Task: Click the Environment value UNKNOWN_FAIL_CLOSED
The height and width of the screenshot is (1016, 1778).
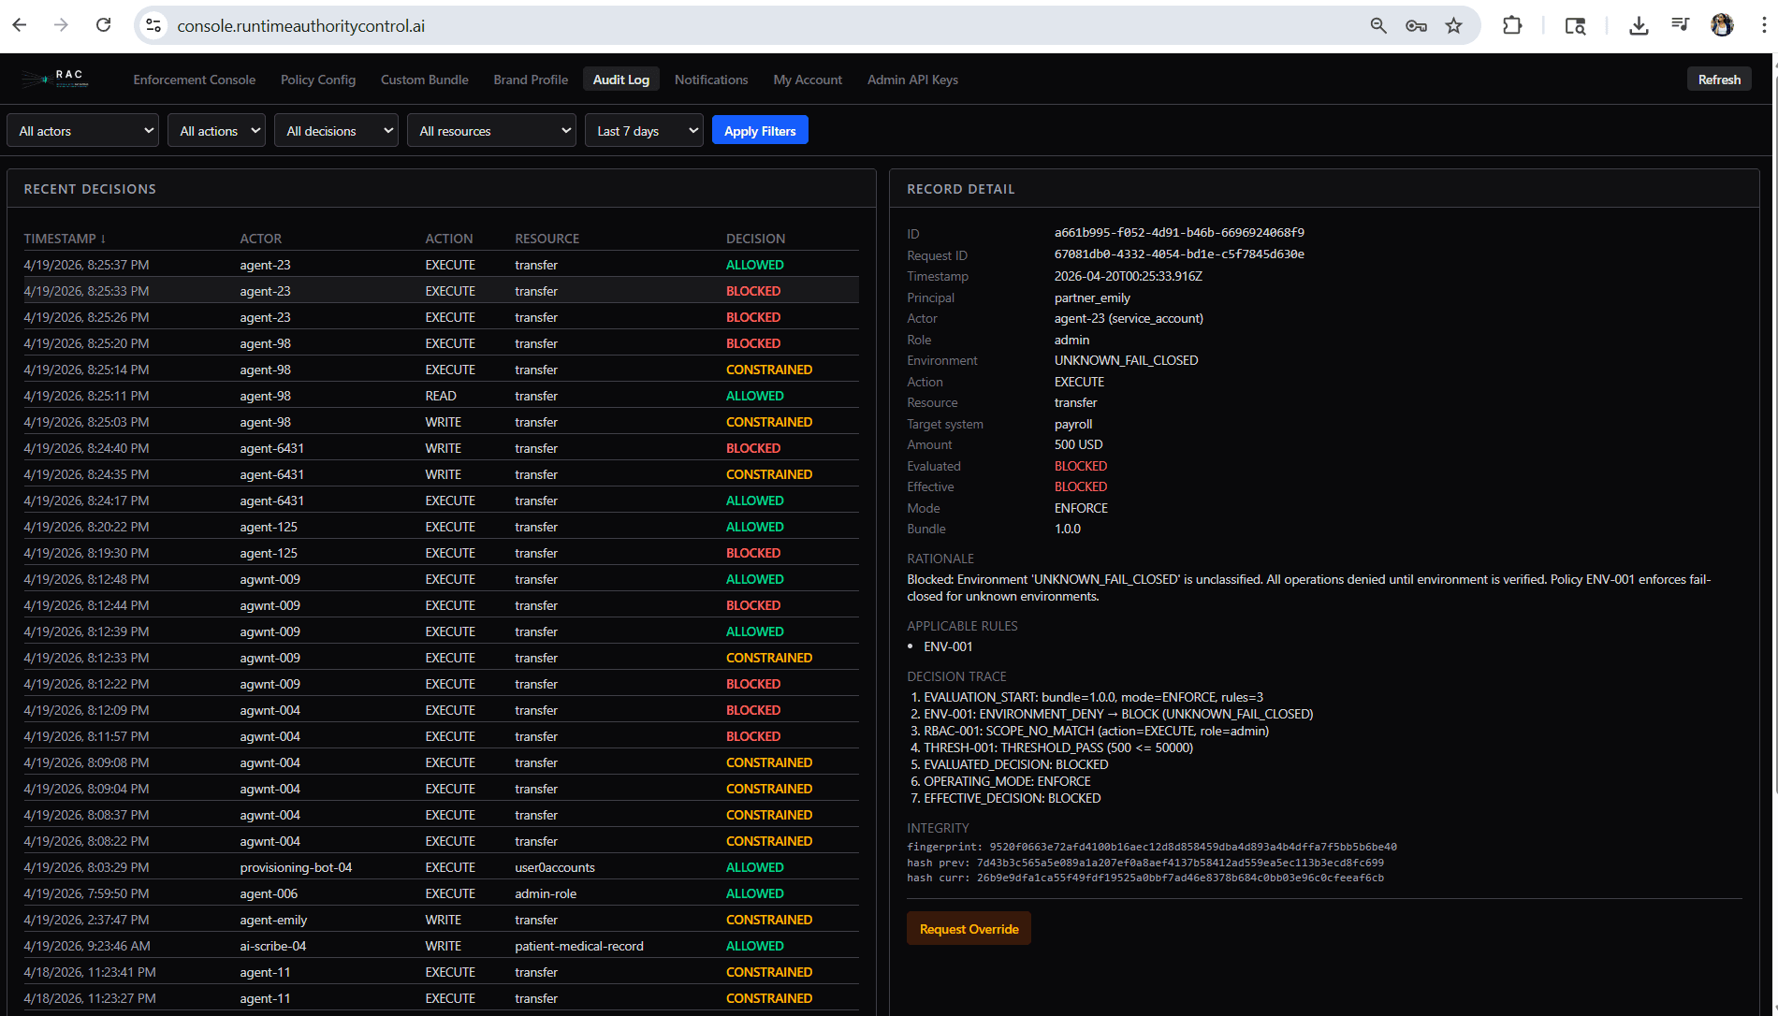Action: [x=1126, y=360]
